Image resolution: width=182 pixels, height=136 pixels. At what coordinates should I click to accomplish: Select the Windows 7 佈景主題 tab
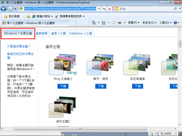pyautogui.click(x=18, y=34)
